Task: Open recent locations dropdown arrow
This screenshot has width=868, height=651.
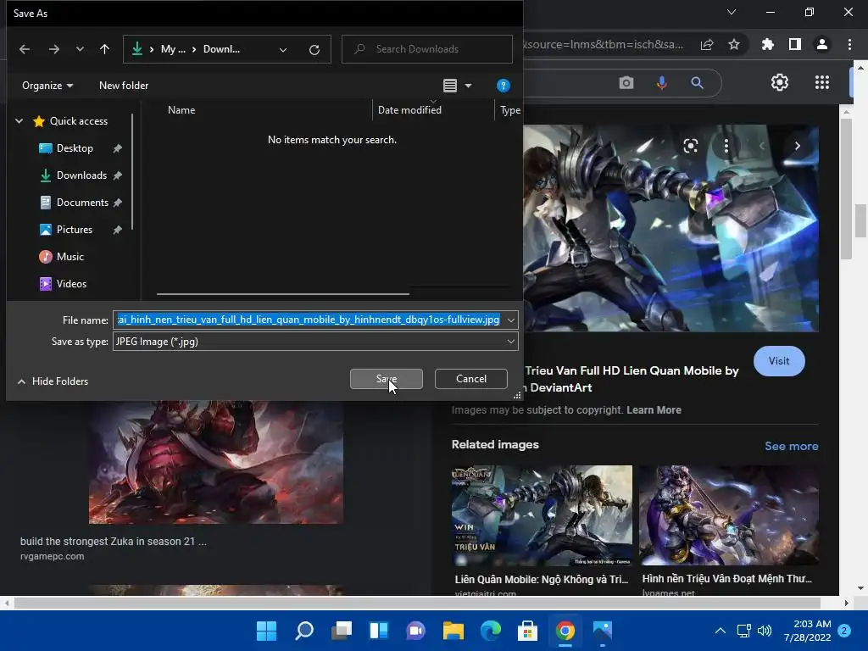Action: (x=80, y=49)
